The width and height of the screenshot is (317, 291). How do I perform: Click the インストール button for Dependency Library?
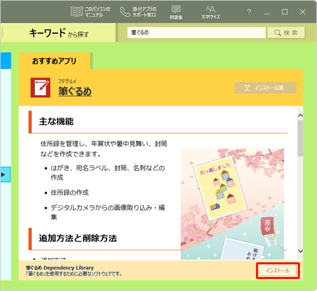[278, 271]
